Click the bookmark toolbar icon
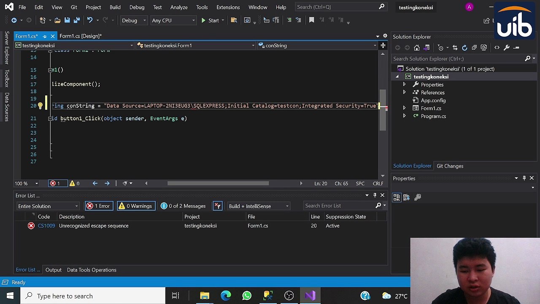 312,20
